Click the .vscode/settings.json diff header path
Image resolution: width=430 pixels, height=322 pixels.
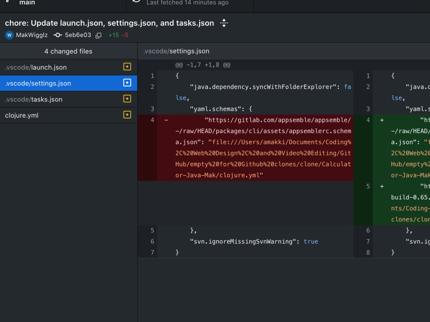coord(176,51)
